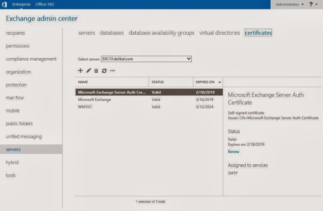Click the delete trash can icon
Viewport: 323px width, 211px height.
pyautogui.click(x=96, y=71)
